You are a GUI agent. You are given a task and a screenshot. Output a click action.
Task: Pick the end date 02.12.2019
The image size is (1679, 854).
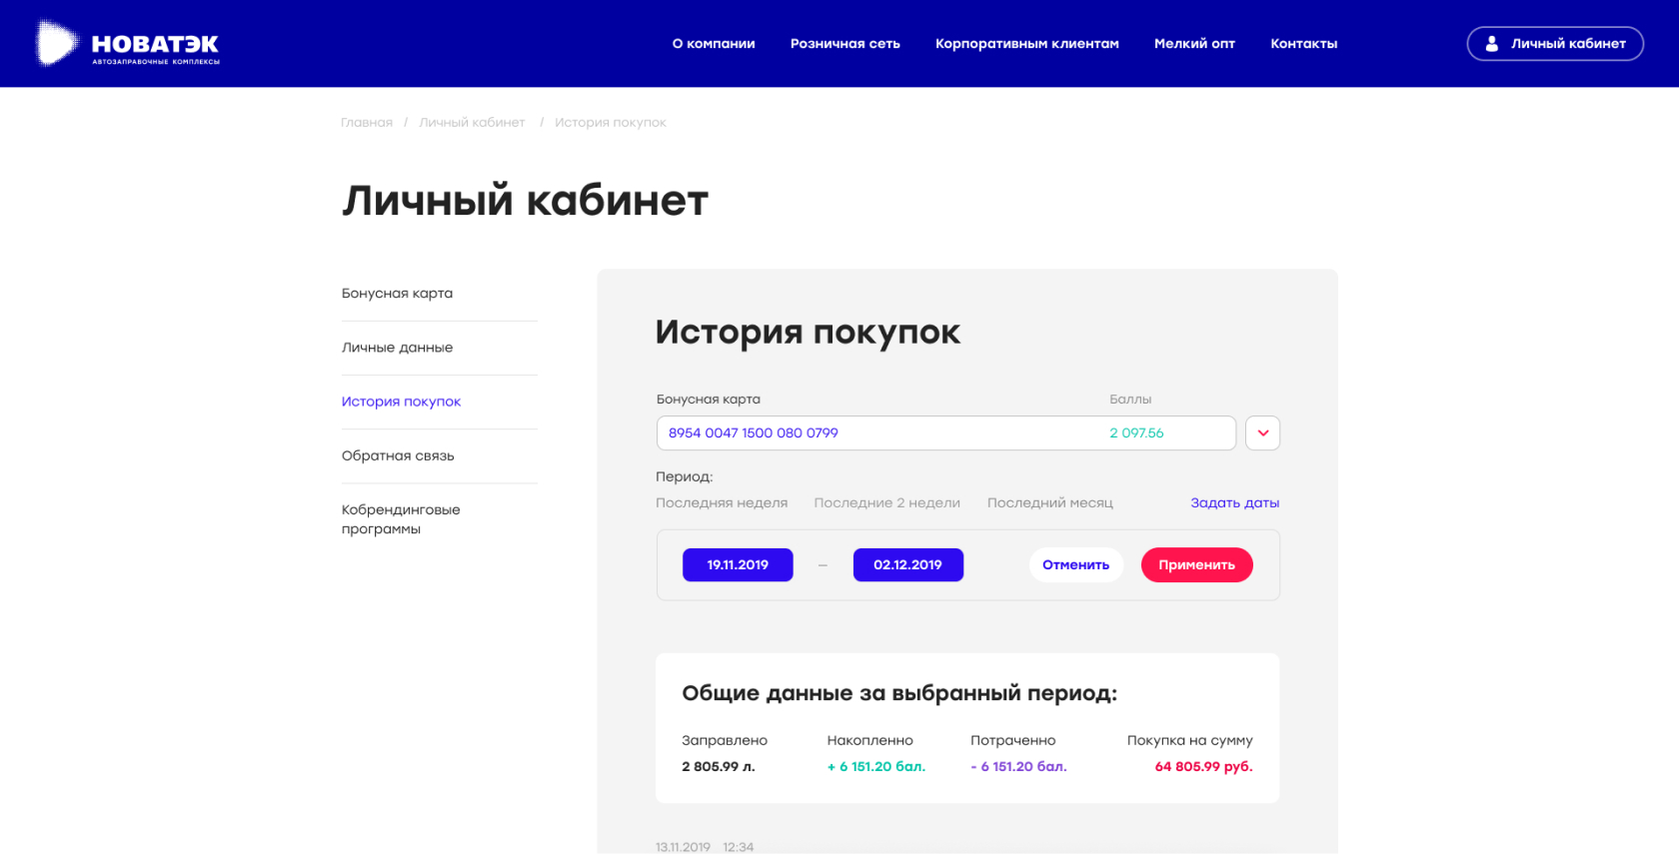point(907,565)
